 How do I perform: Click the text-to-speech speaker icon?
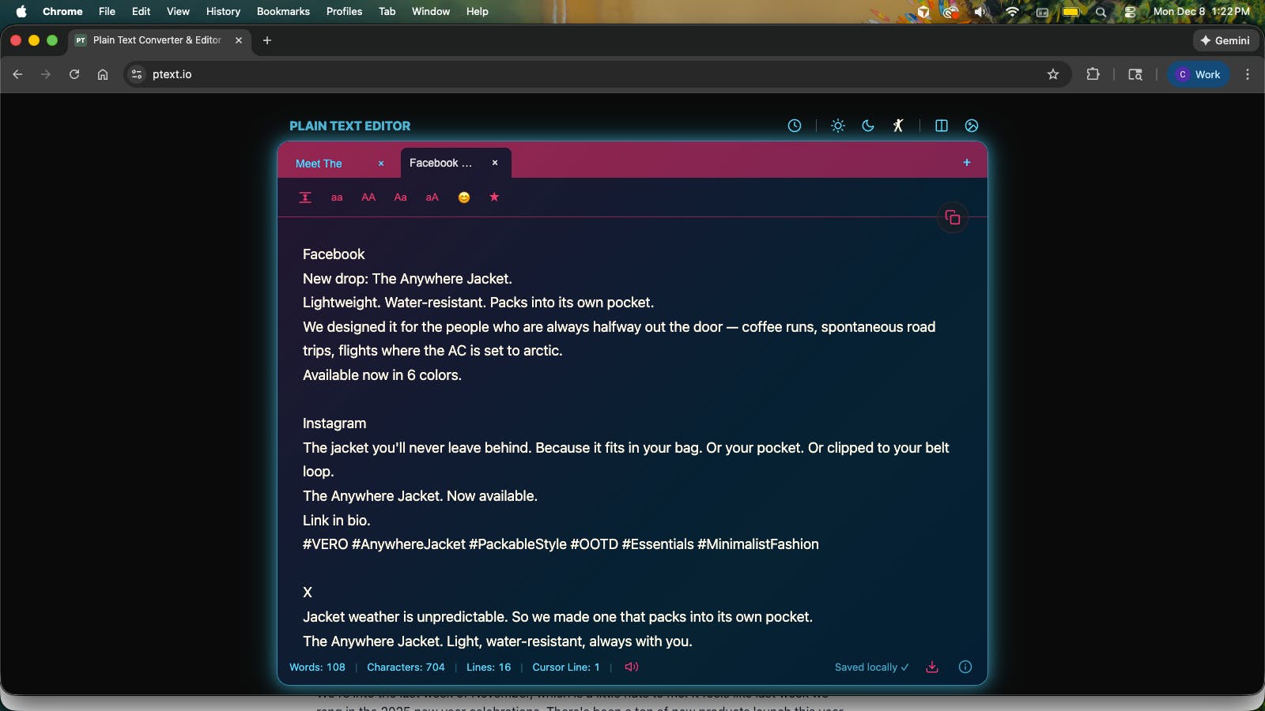point(632,667)
